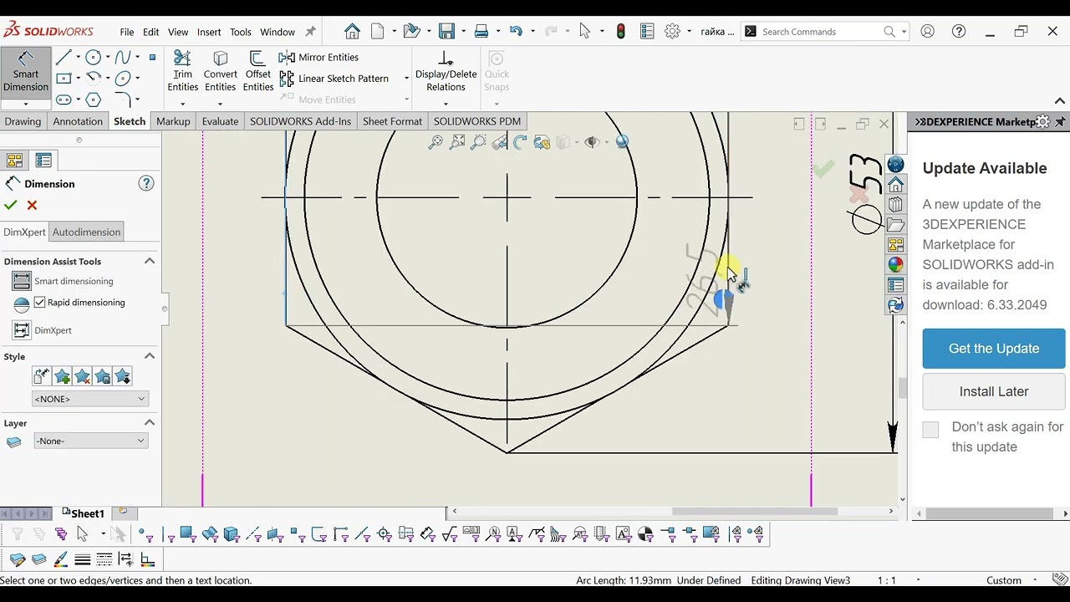This screenshot has width=1070, height=602.
Task: Check 'Don't ask again for this update'
Action: pyautogui.click(x=930, y=429)
